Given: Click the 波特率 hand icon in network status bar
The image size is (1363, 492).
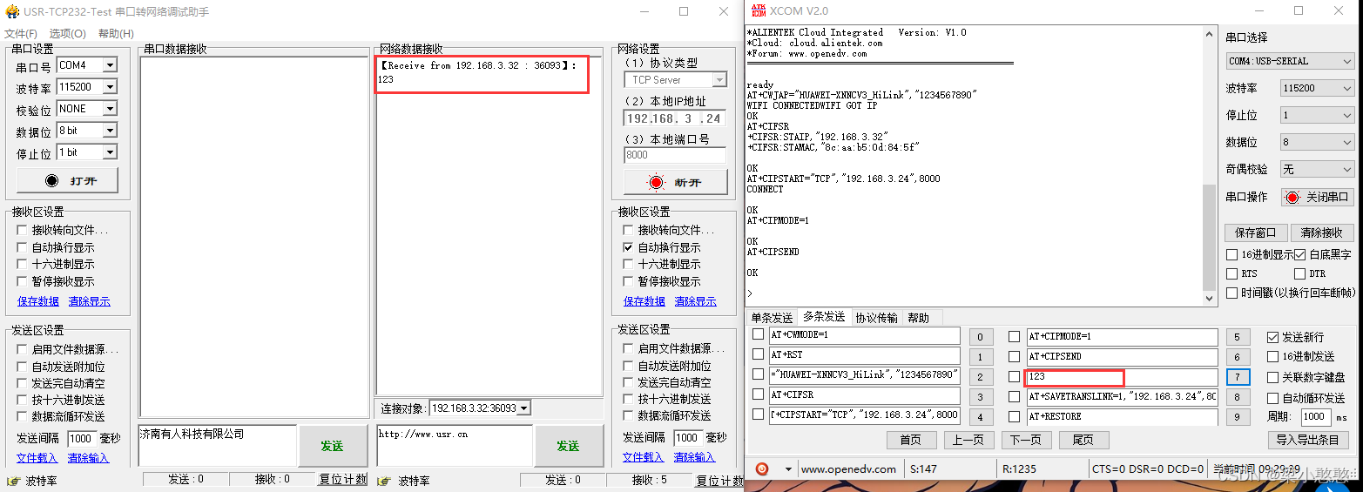Looking at the screenshot, I should coord(383,481).
